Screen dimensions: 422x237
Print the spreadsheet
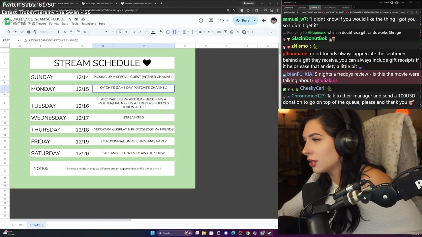[29, 32]
